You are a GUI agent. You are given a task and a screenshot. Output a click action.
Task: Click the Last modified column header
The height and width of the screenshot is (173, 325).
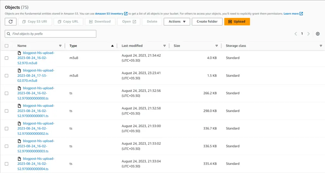(132, 46)
